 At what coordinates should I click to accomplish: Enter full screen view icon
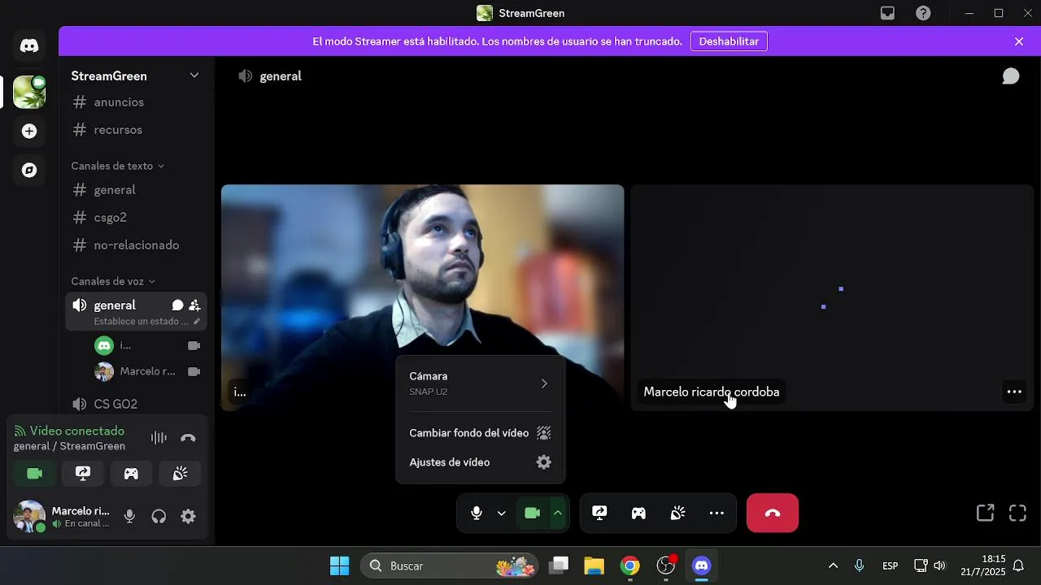tap(1017, 513)
